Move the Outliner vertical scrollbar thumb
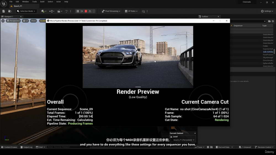 click(x=274, y=51)
